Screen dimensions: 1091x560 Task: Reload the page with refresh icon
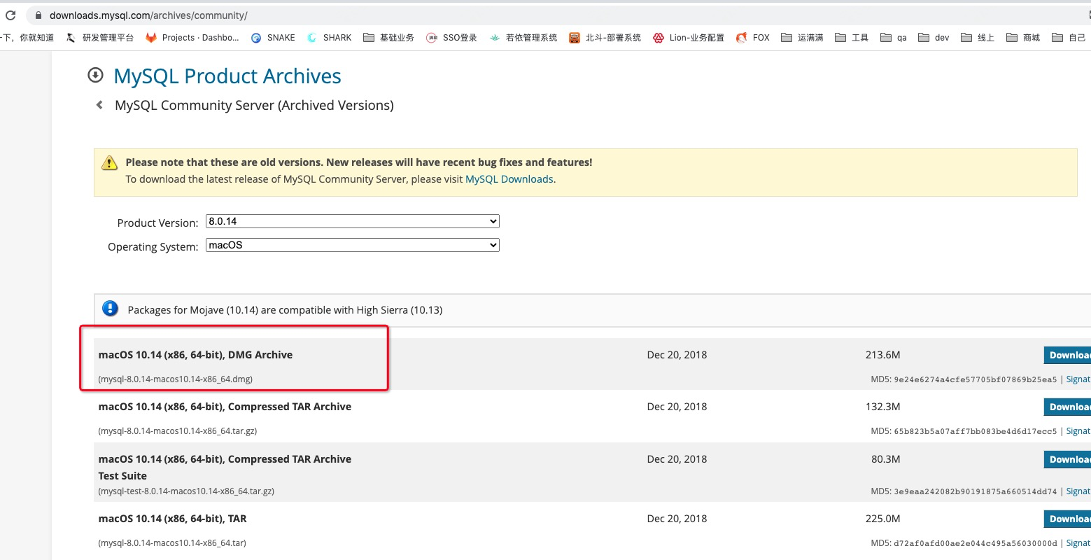(x=10, y=15)
